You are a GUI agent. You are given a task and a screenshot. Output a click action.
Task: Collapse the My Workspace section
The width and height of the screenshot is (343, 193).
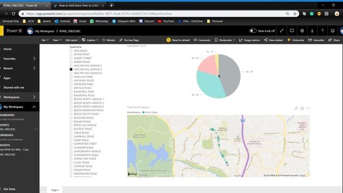(x=34, y=107)
